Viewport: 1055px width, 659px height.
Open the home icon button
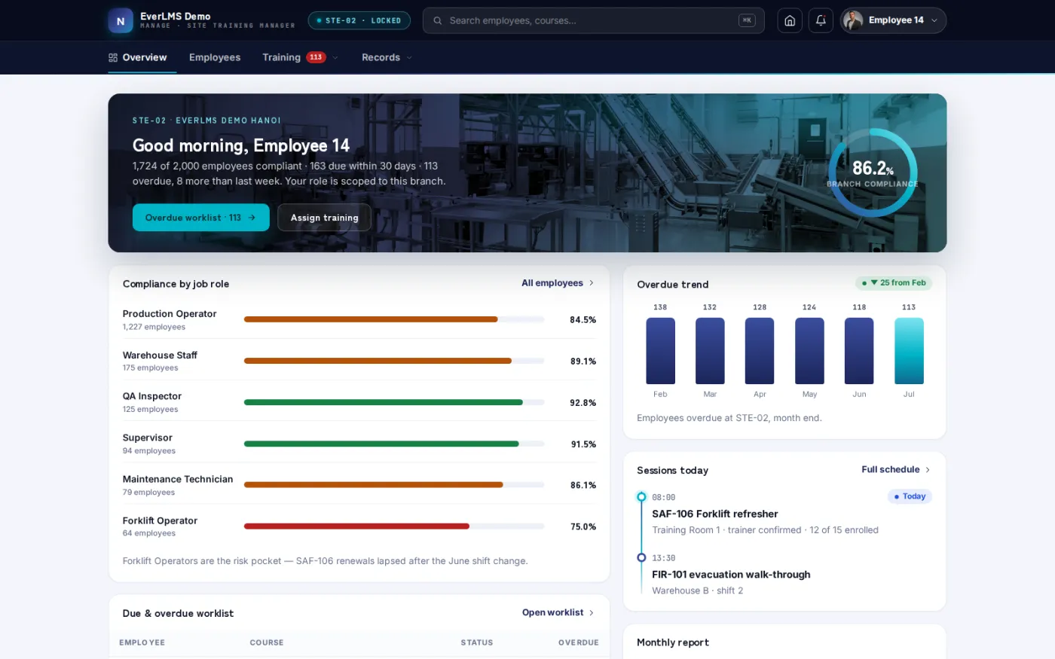[790, 20]
